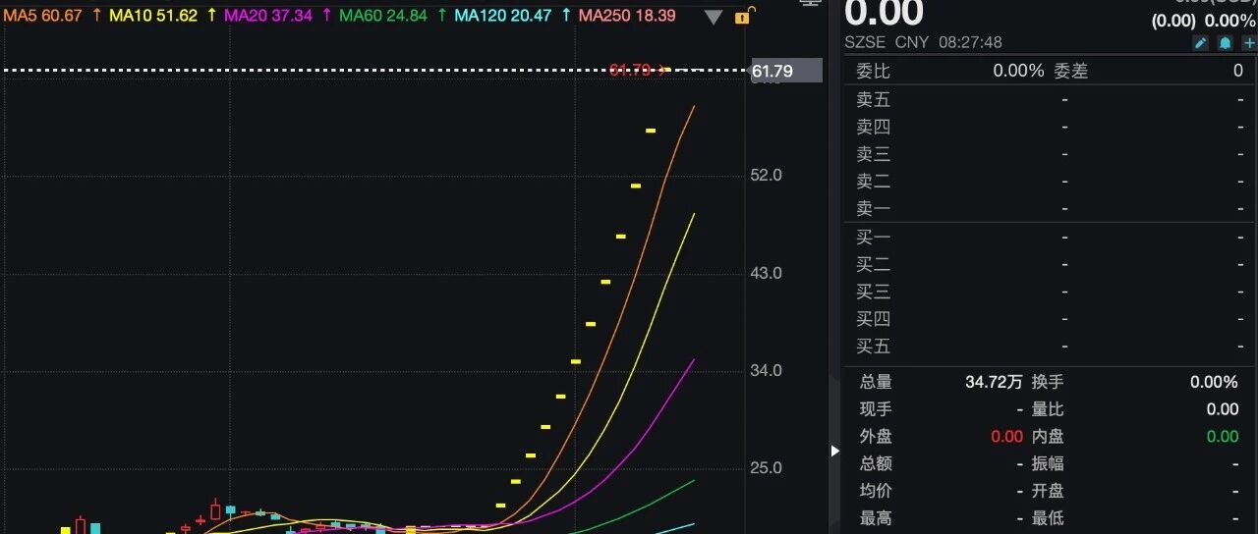
Task: Select the MA120 20.47 indicator label
Action: click(502, 16)
